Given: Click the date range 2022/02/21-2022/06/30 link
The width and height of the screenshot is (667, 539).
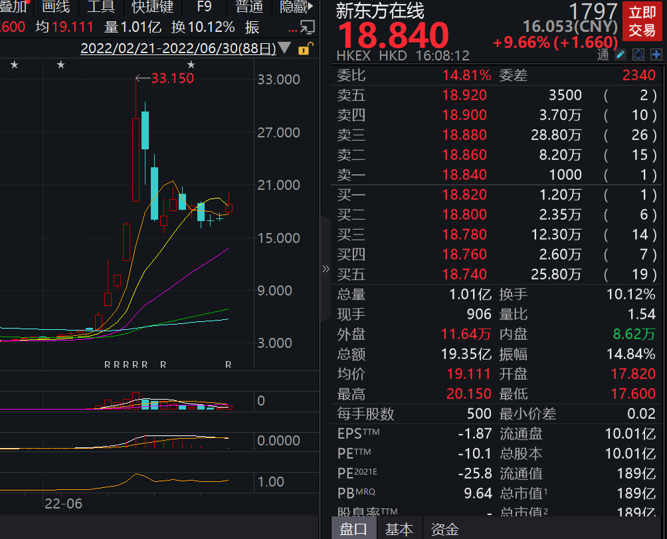Looking at the screenshot, I should [178, 48].
